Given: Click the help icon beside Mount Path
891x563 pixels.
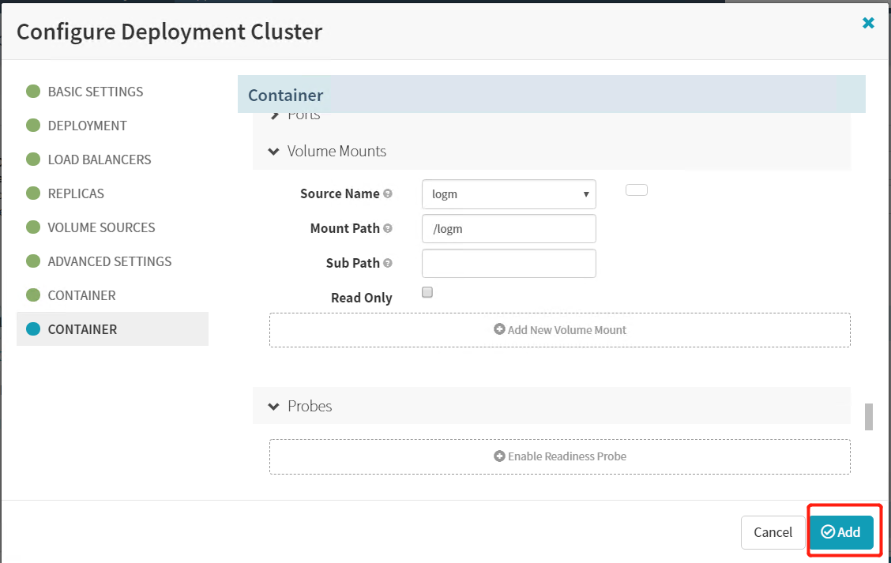Looking at the screenshot, I should click(387, 229).
